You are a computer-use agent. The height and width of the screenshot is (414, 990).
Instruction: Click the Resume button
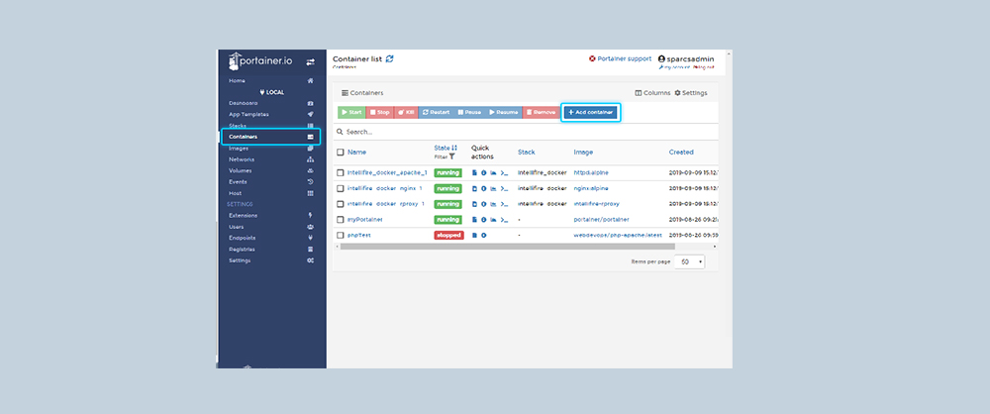pos(504,113)
